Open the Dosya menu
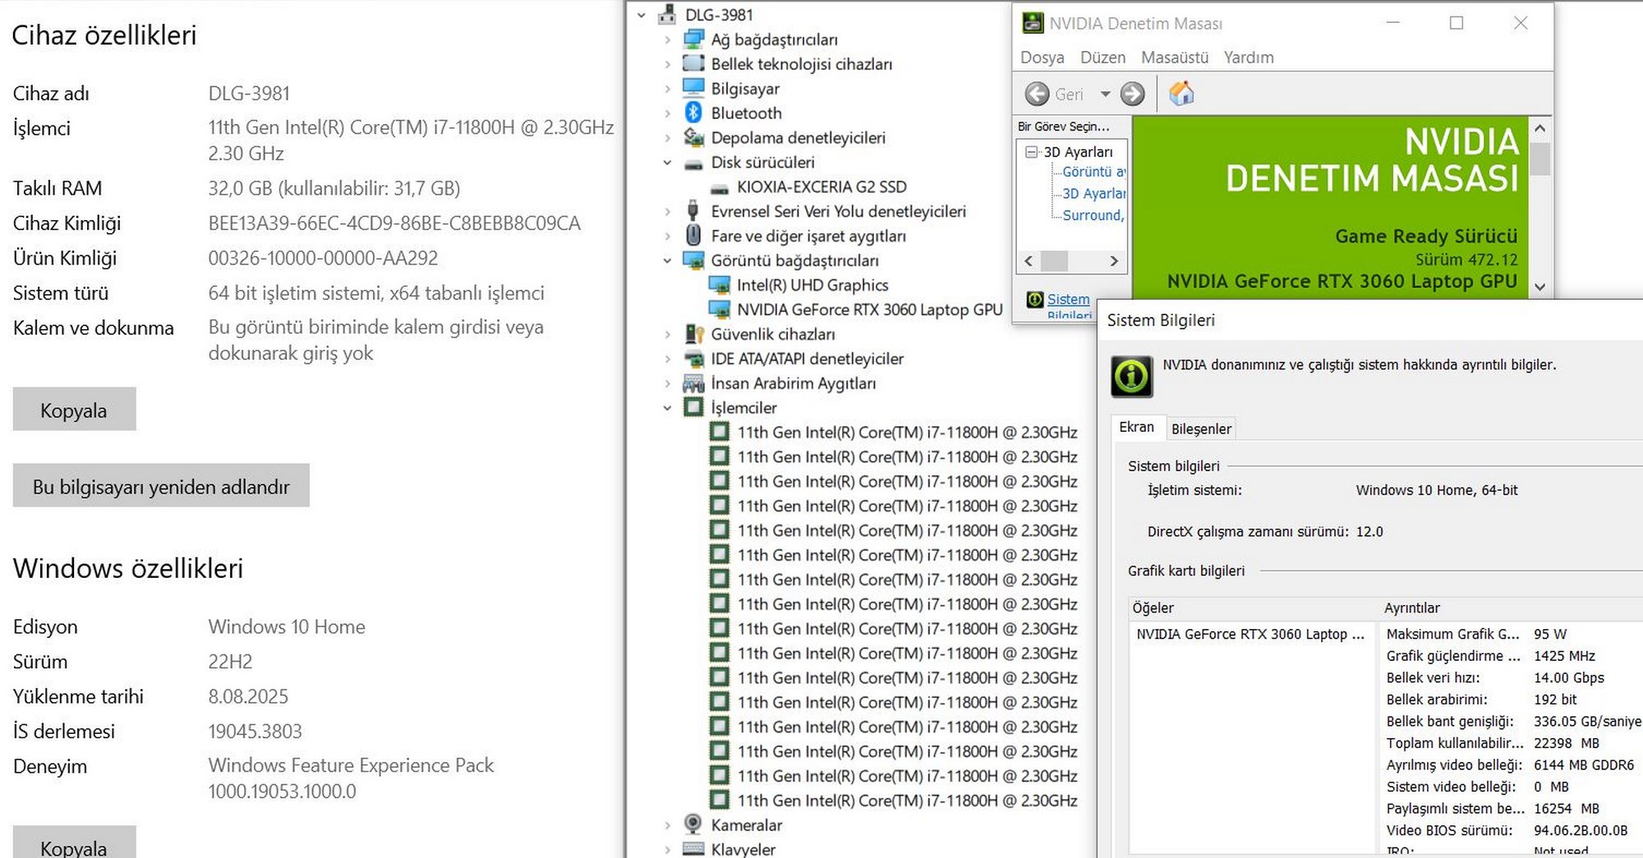1643x858 pixels. pos(1042,57)
